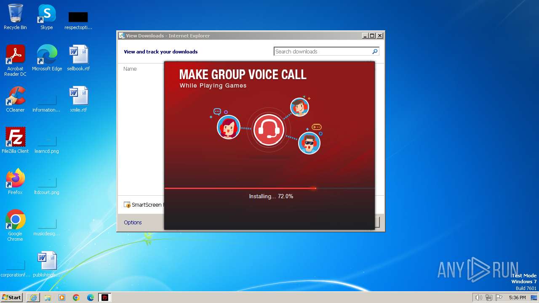The height and width of the screenshot is (303, 539).
Task: Click the Search downloads field
Action: (323, 51)
